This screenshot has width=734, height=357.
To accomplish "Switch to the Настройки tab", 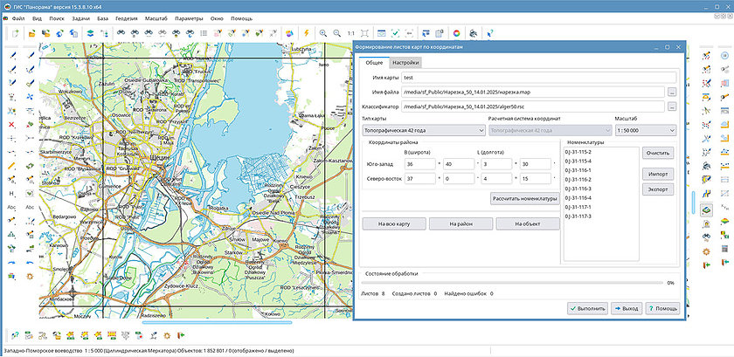I will click(405, 62).
